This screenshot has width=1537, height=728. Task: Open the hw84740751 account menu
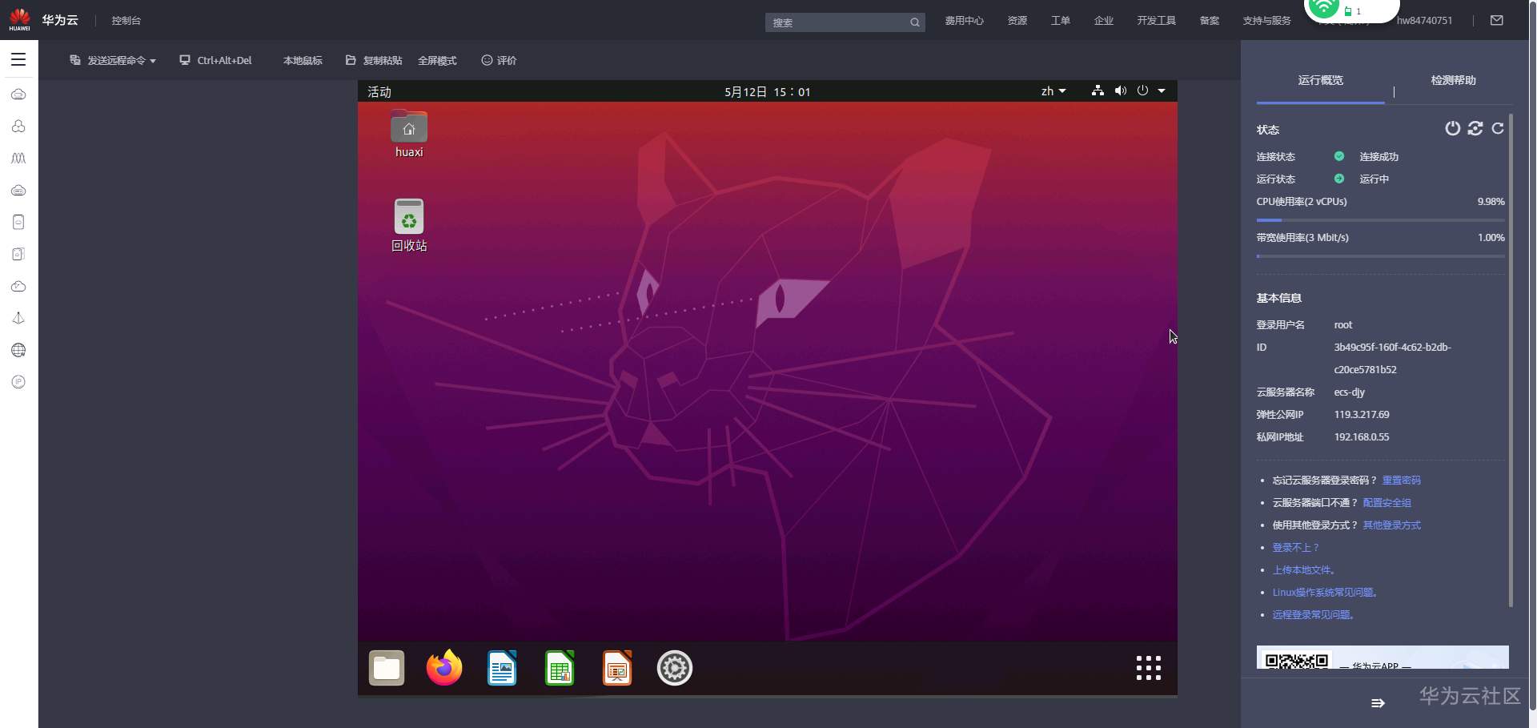(x=1424, y=21)
